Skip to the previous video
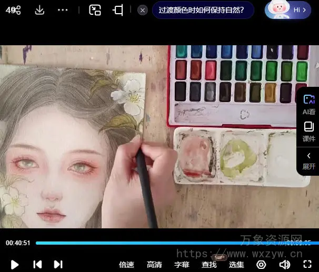The image size is (319, 272). (x=37, y=264)
